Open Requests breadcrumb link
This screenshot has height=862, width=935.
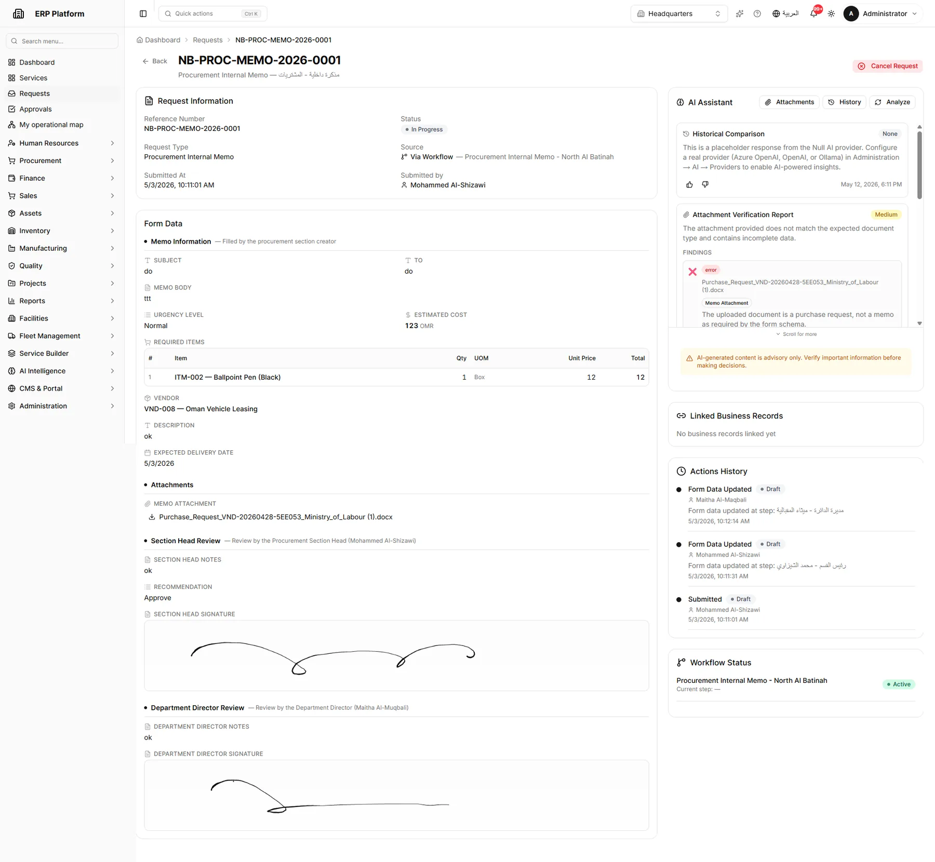(x=208, y=40)
